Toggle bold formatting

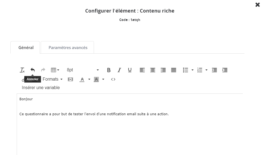coord(109,70)
